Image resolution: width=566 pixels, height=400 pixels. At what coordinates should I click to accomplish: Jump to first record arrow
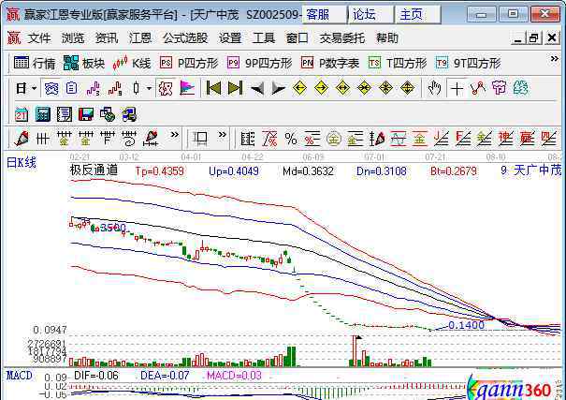click(213, 88)
